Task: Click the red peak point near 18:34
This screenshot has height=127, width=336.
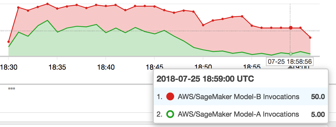Action: point(47,4)
